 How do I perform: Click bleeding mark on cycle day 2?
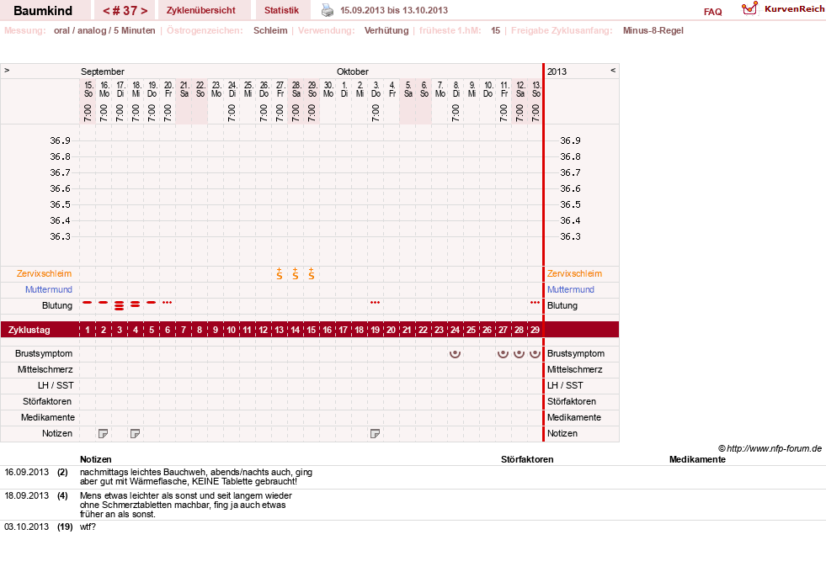pos(104,303)
